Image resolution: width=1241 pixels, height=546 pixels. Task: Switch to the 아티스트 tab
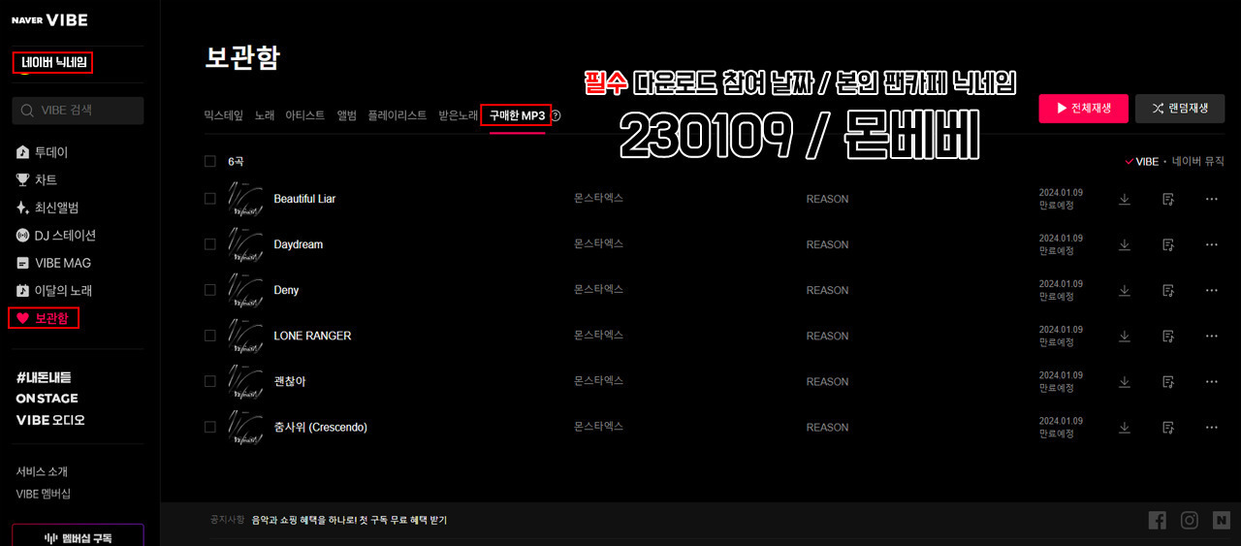tap(305, 115)
